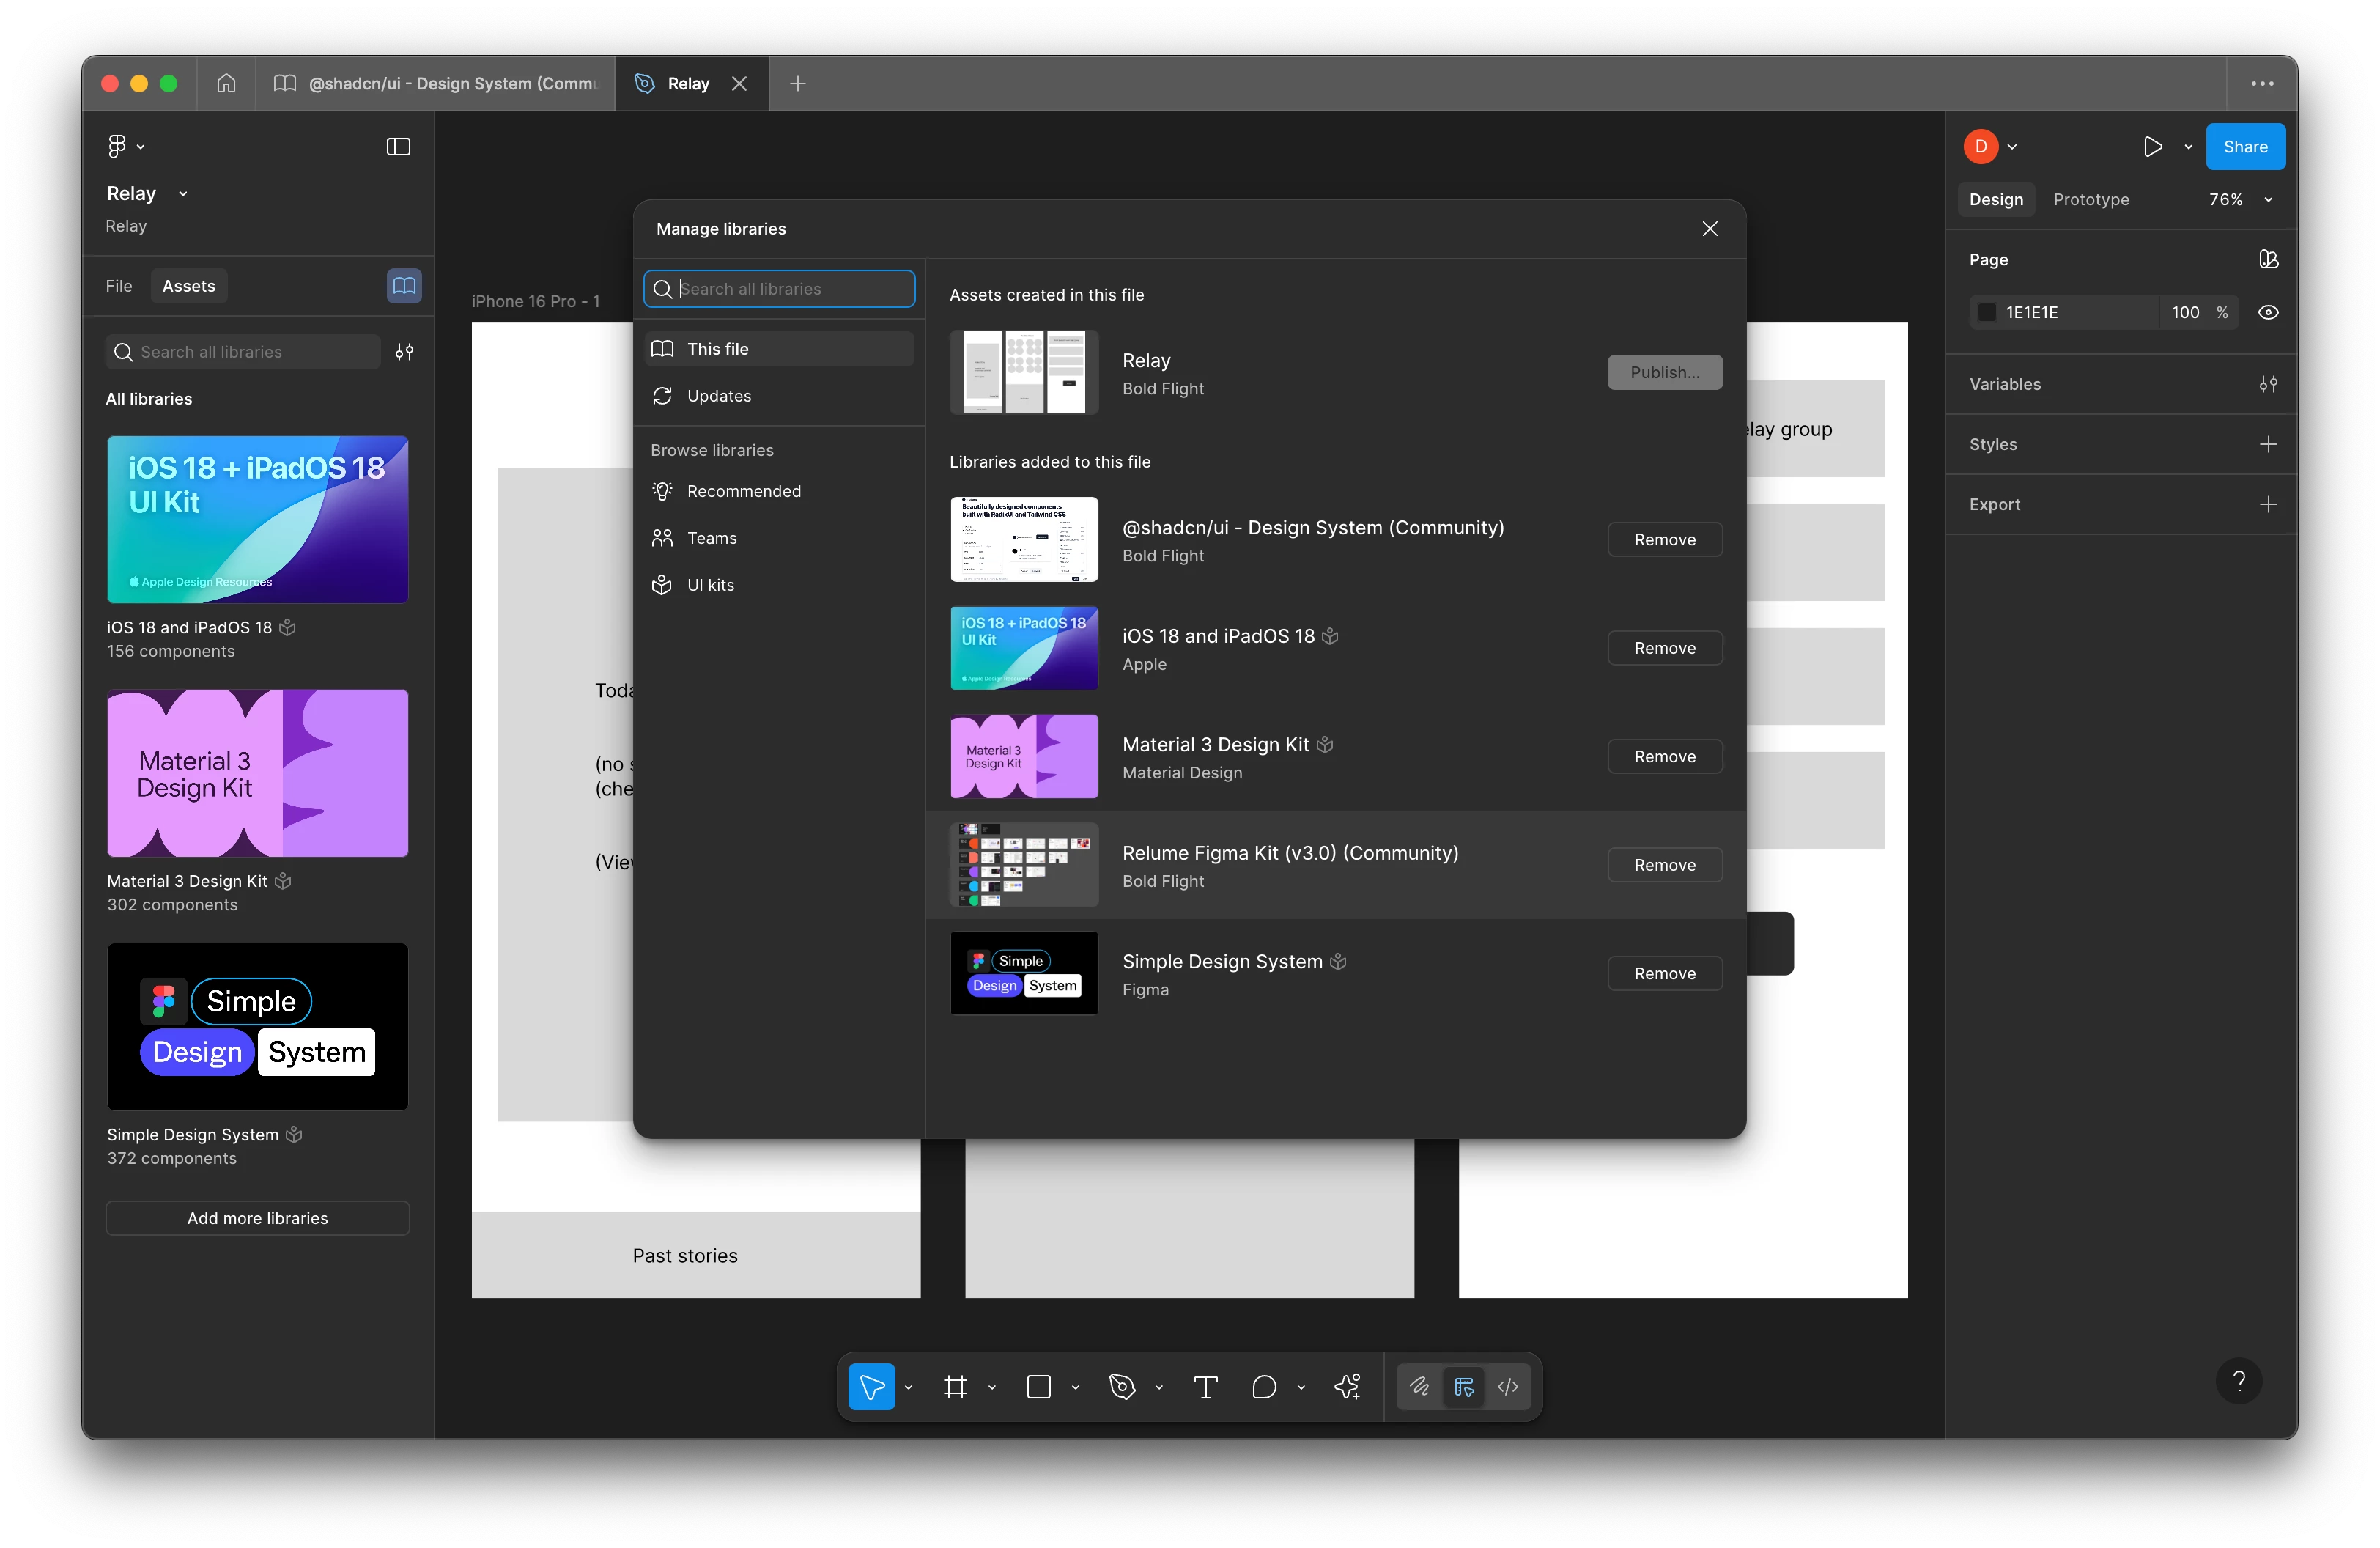This screenshot has height=1548, width=2380.
Task: Switch to Dev Mode code icon
Action: (x=1508, y=1387)
